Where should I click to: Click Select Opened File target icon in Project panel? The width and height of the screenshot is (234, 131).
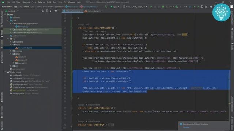pos(43,11)
